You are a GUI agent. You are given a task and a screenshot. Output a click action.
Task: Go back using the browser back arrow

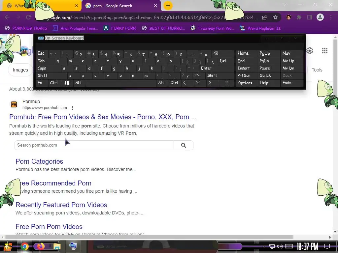click(7, 17)
